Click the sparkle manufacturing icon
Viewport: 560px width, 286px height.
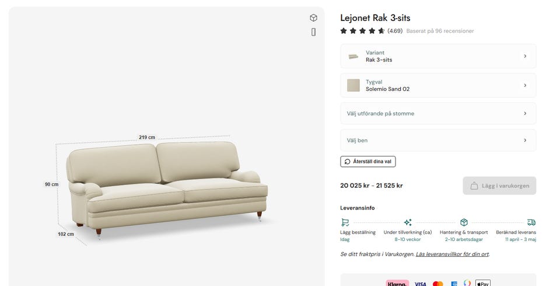click(x=408, y=222)
